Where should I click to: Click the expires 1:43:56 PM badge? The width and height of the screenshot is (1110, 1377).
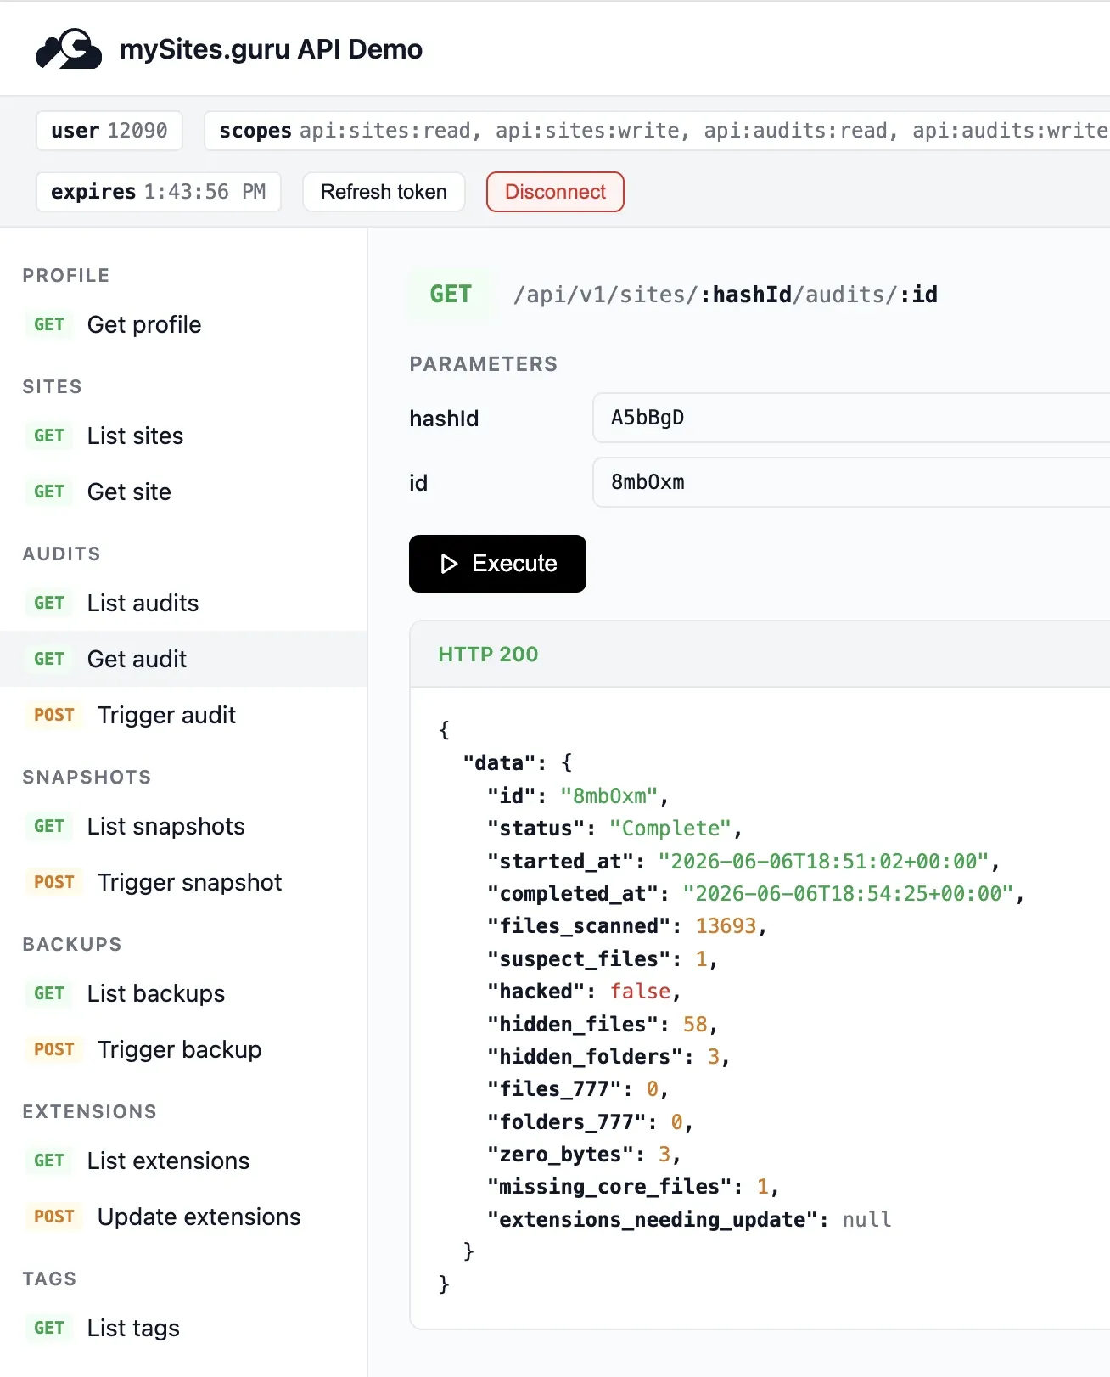pos(159,192)
